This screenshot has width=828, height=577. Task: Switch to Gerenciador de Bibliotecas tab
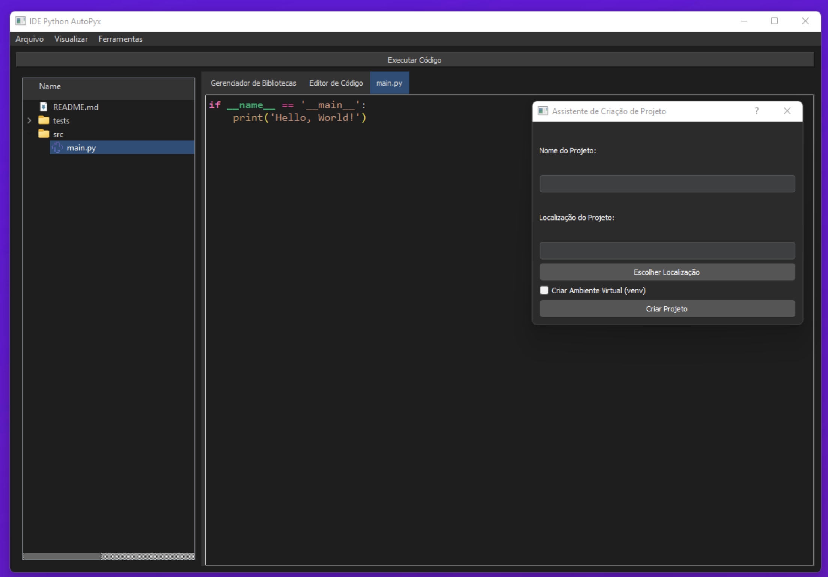click(253, 83)
